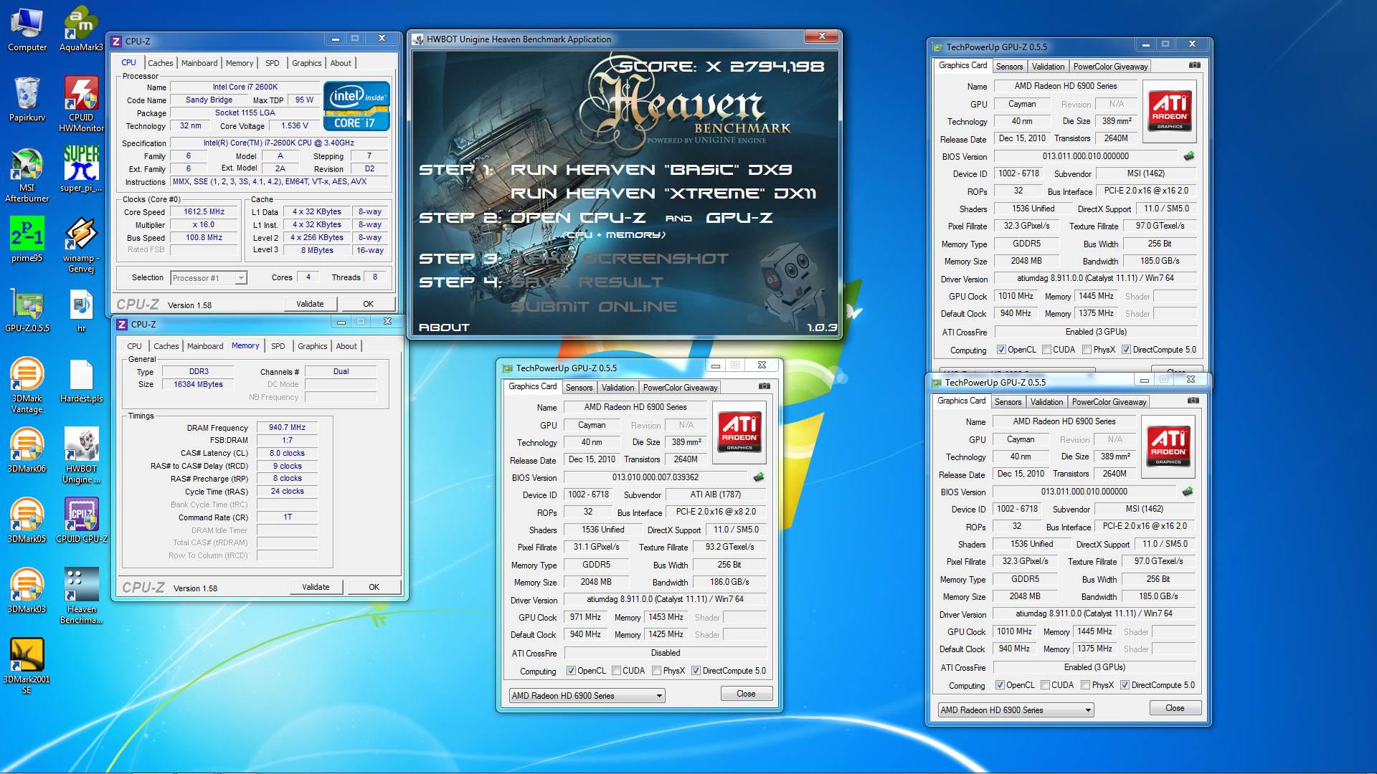Image resolution: width=1377 pixels, height=774 pixels.
Task: Open Hardest.pls file icon
Action: (x=81, y=381)
